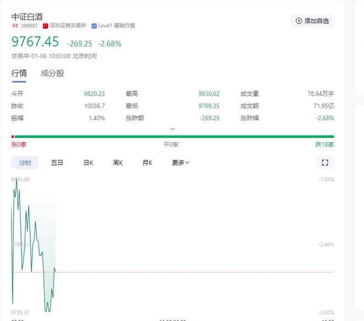Image resolution: width=364 pixels, height=321 pixels.
Task: Switch the chart to 日K
Action: [88, 162]
